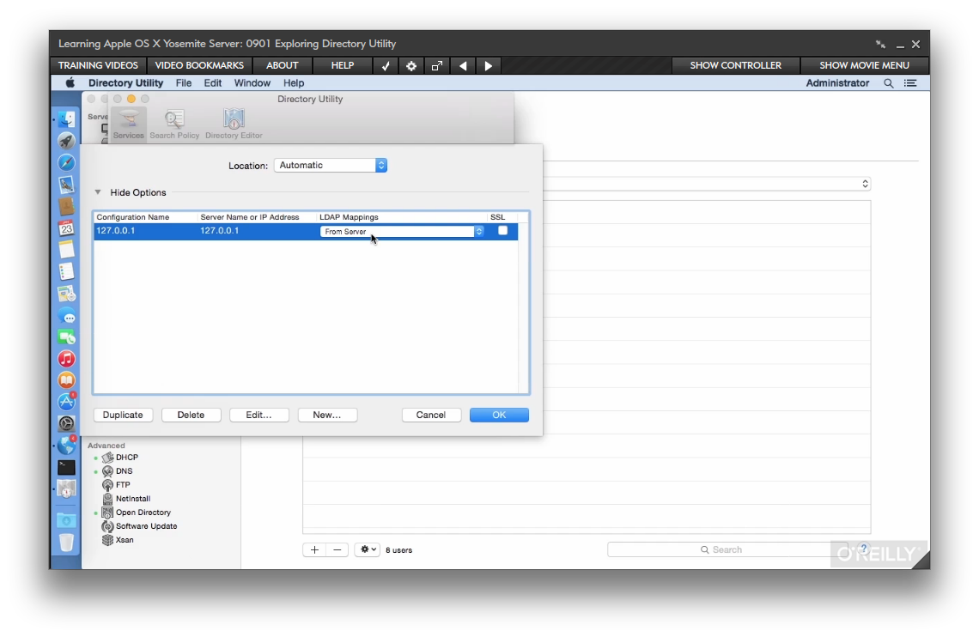The width and height of the screenshot is (979, 637).
Task: Open Help menu in Directory Utility
Action: 294,83
